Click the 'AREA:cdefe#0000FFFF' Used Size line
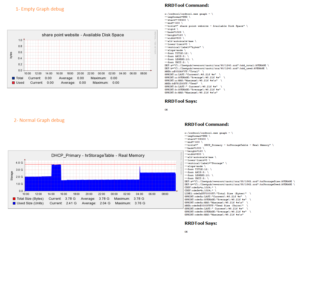This screenshot has height=286, width=325. 216,206
